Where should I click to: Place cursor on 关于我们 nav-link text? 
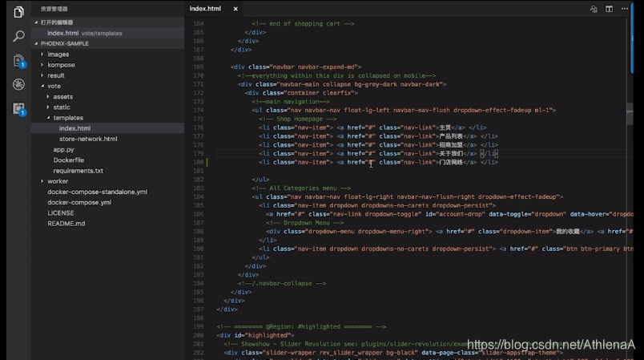click(451, 154)
